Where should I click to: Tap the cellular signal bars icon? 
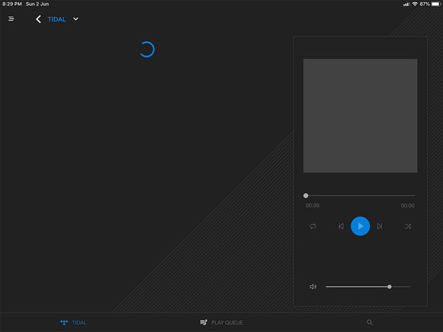(x=406, y=4)
